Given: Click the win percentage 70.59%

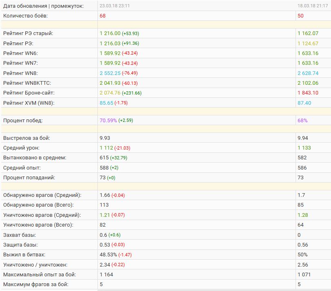Looking at the screenshot, I should tap(108, 121).
